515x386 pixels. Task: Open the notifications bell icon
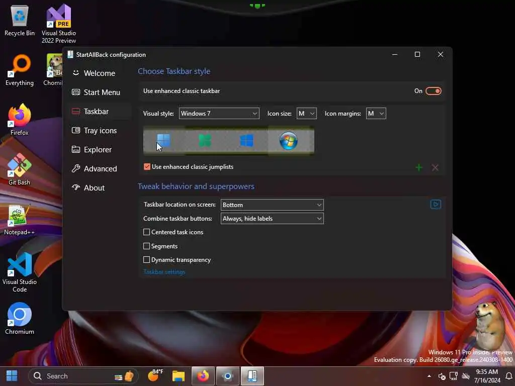tap(509, 376)
